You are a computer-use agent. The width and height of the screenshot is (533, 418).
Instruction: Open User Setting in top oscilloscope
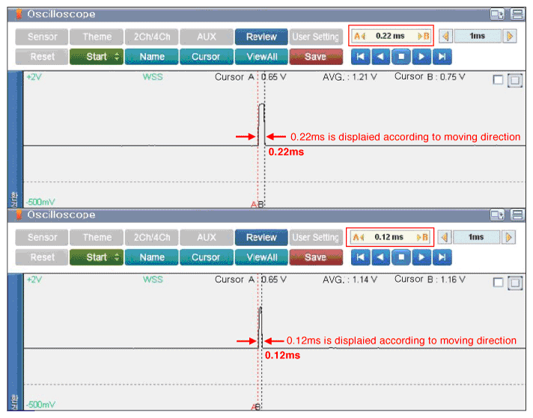click(316, 37)
